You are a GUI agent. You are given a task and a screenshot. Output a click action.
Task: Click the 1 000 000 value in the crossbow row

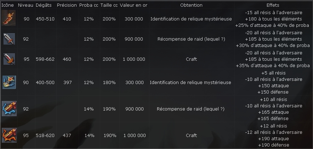[x=135, y=135]
